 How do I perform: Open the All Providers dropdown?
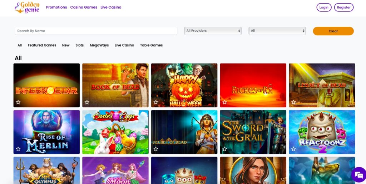pyautogui.click(x=213, y=31)
